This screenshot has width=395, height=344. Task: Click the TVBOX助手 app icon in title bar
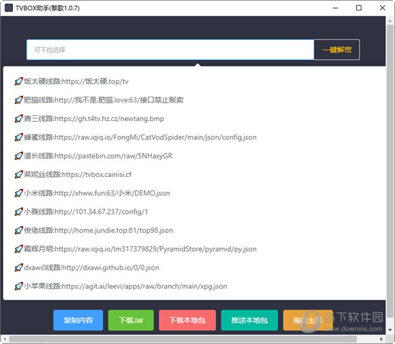[9, 8]
